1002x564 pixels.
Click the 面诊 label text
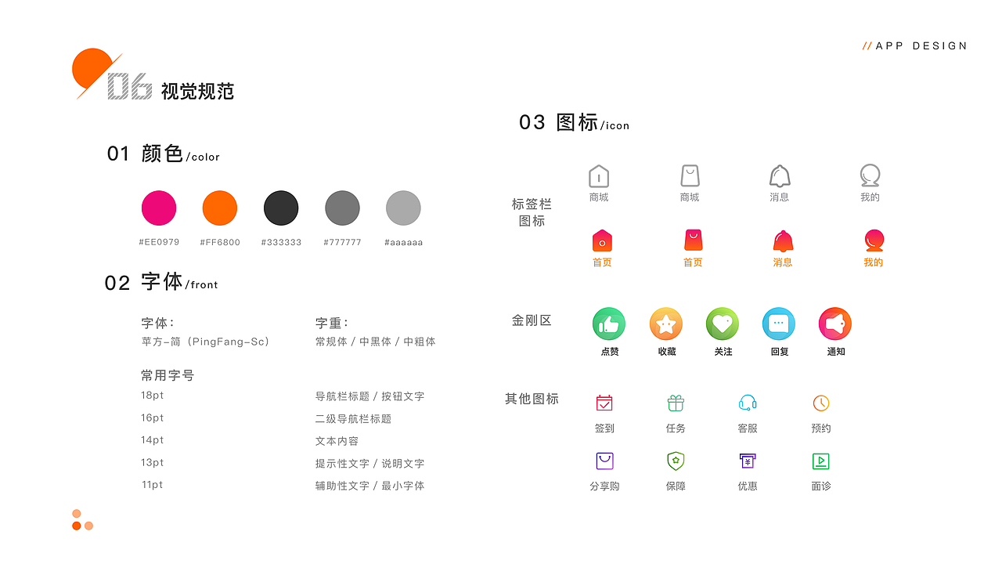tap(821, 486)
